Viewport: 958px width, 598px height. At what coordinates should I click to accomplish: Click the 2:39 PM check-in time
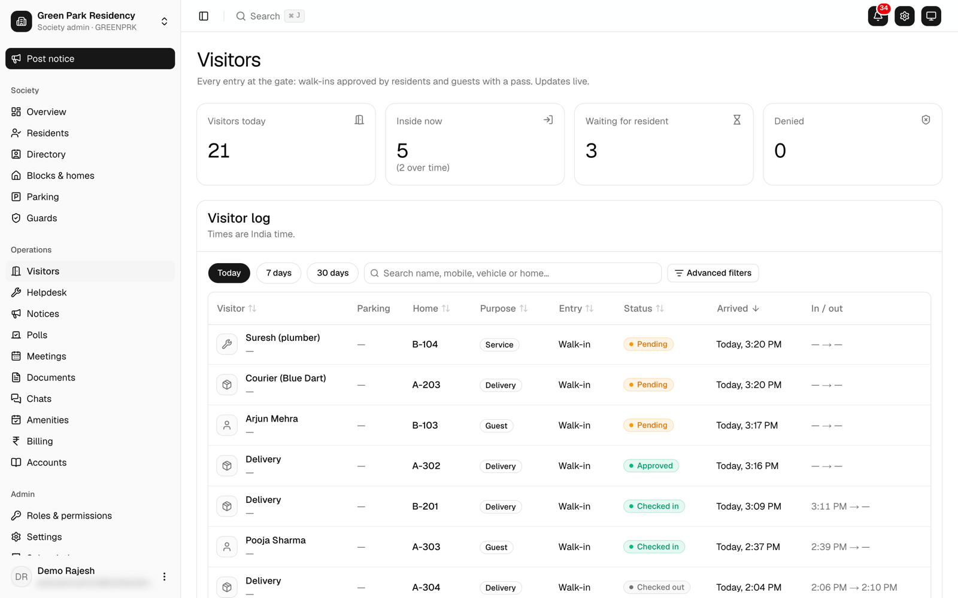(x=829, y=547)
